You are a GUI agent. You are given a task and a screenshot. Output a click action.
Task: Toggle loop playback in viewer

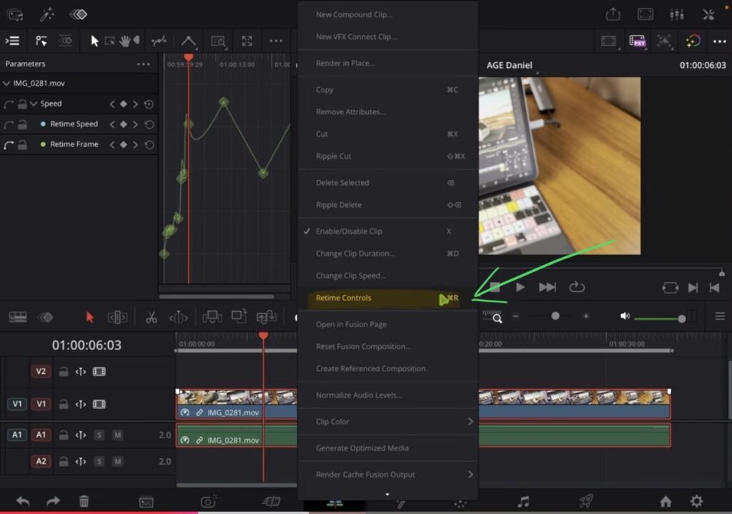(x=577, y=287)
